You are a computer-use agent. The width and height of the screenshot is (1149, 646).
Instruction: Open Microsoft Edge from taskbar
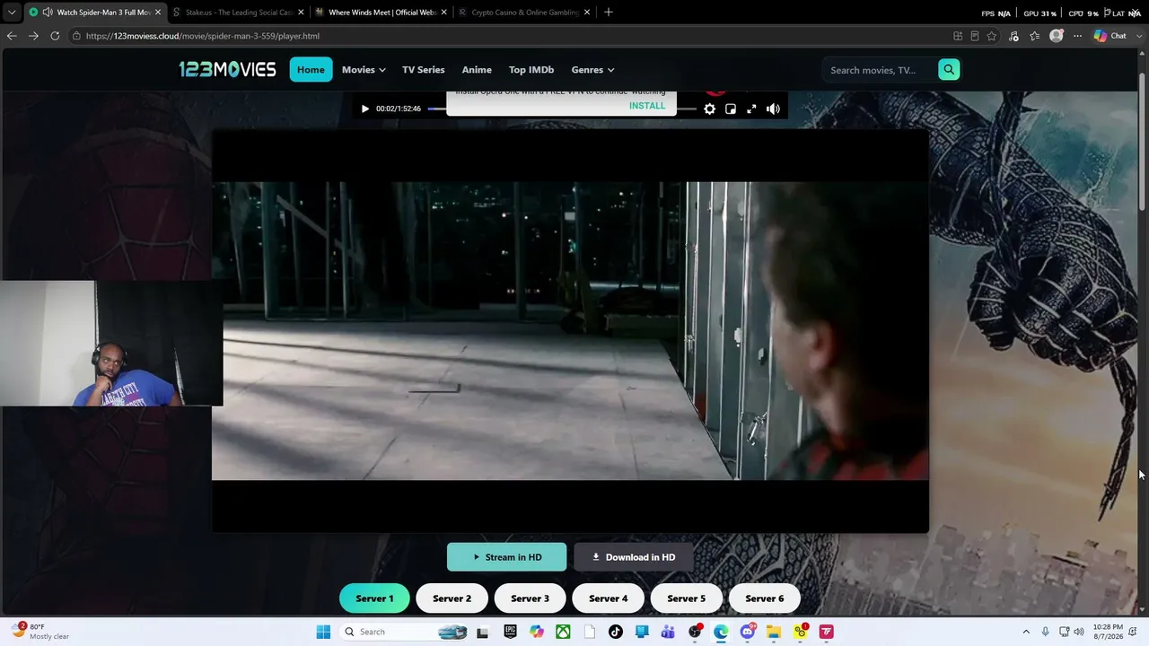pos(721,632)
